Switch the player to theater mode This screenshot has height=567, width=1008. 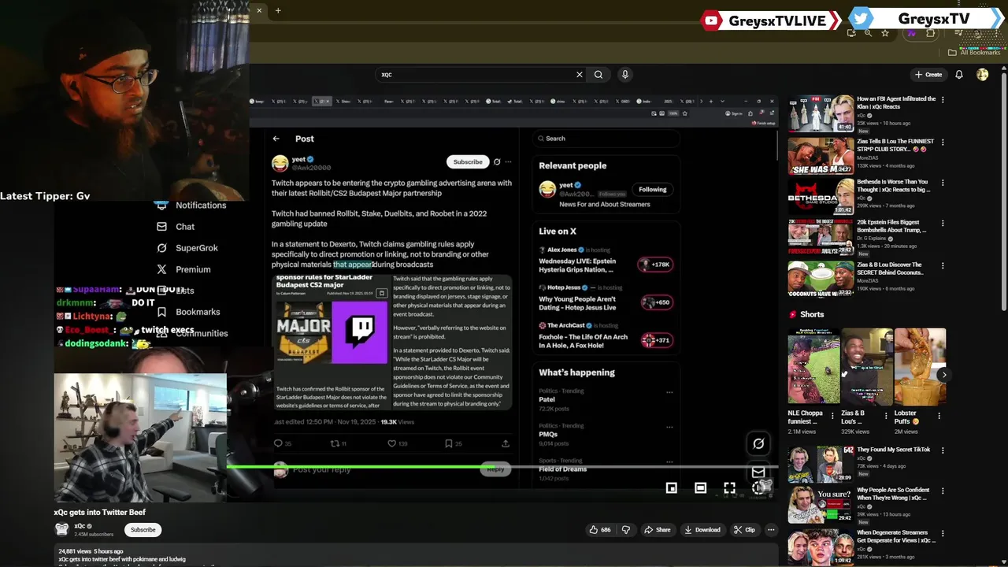[700, 488]
